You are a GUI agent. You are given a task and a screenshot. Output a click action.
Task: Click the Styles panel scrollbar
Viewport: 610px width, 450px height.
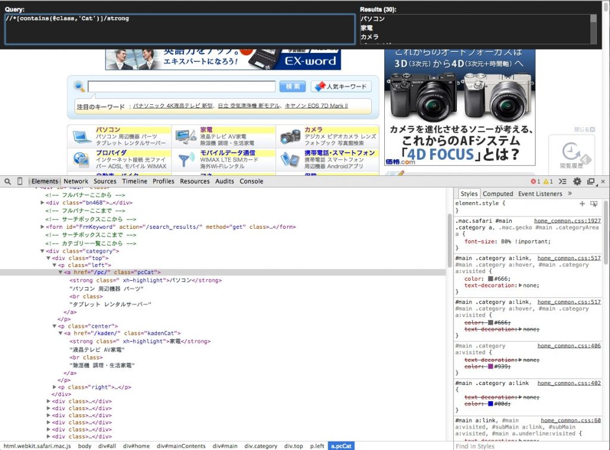pos(606,234)
